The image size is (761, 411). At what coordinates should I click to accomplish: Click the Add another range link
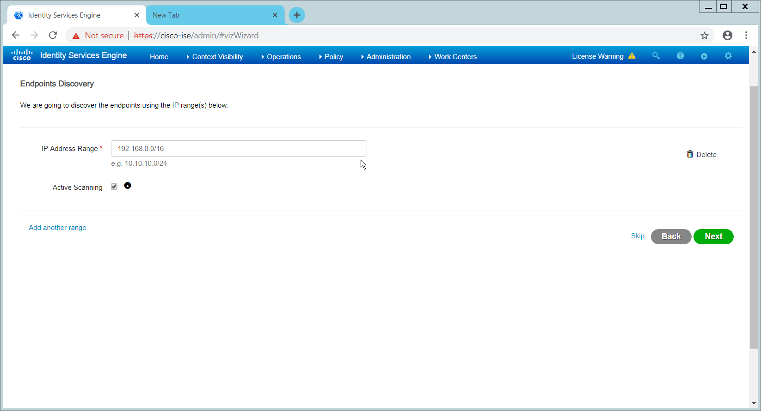[x=57, y=228]
